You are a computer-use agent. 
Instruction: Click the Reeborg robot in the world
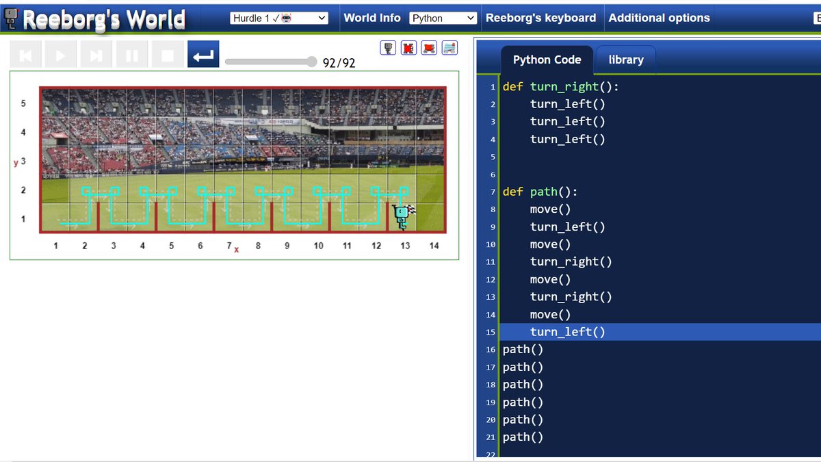pos(402,217)
